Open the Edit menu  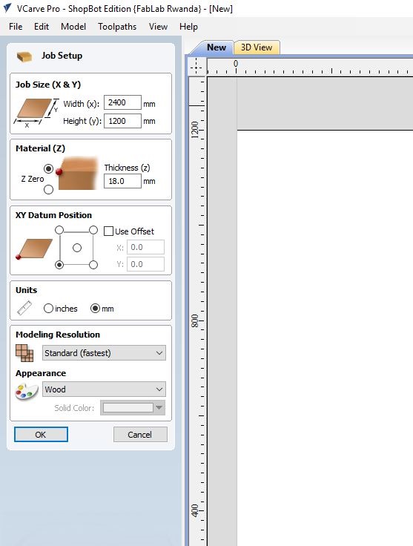pos(42,27)
